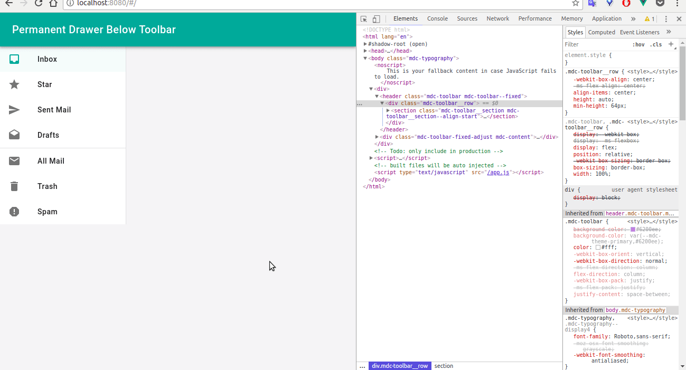Open the DevTools customize menu

coord(666,19)
